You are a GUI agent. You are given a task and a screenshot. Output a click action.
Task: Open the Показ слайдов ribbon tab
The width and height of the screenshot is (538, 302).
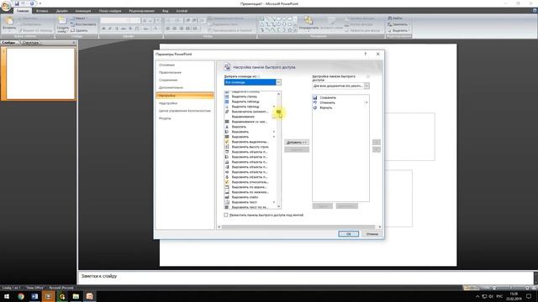(110, 11)
